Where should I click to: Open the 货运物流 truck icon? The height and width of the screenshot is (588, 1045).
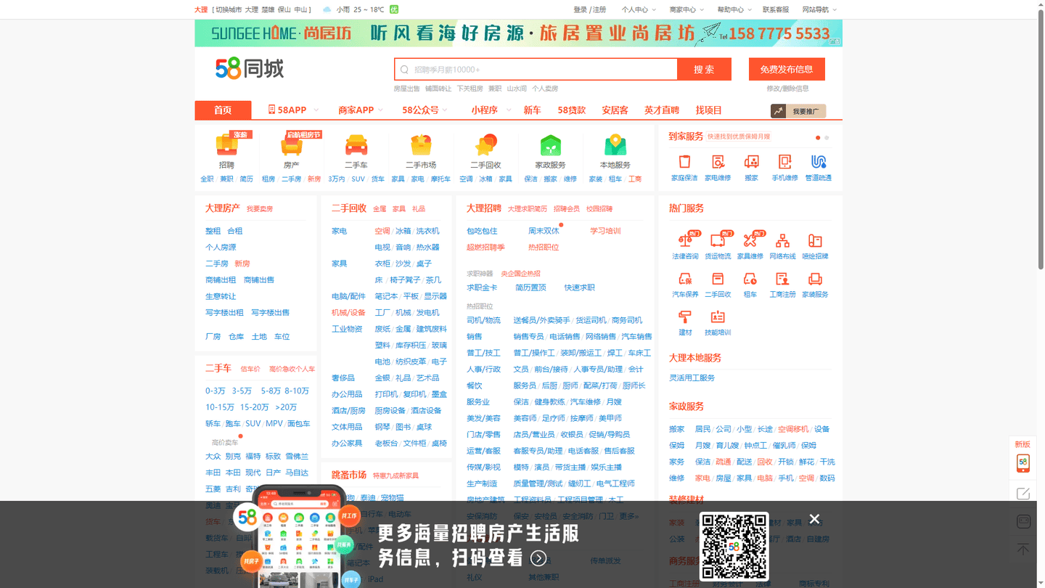coord(718,240)
